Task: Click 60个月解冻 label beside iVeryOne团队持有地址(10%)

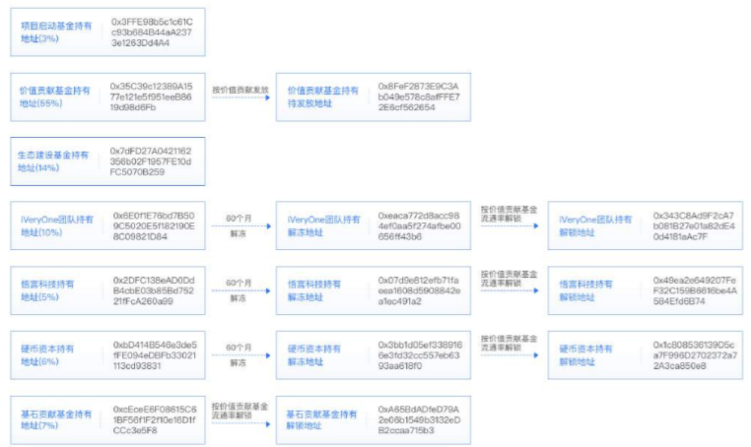Action: click(x=239, y=225)
